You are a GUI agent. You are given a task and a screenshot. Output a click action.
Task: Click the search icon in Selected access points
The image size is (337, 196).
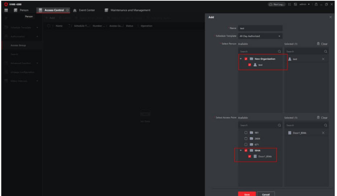click(x=326, y=125)
